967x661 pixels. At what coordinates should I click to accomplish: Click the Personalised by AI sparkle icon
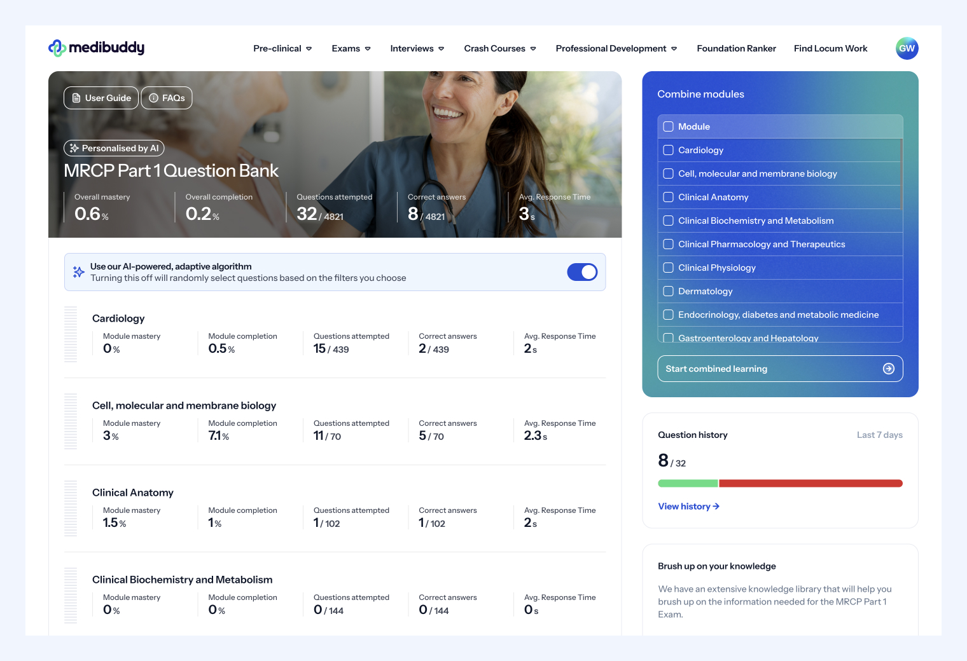(74, 148)
